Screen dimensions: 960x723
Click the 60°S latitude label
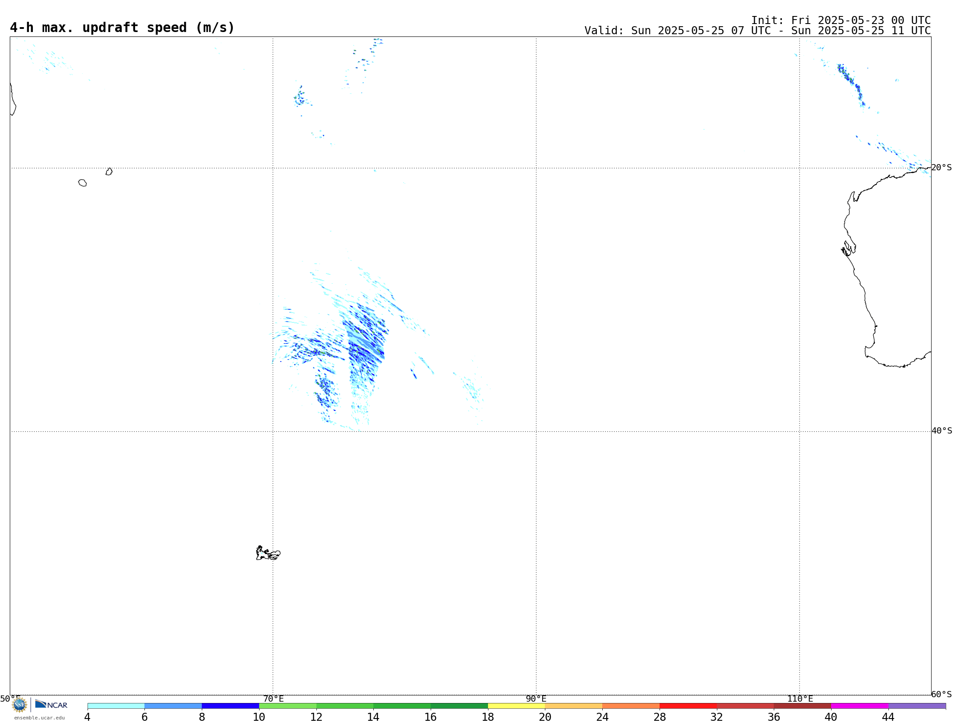pyautogui.click(x=942, y=694)
